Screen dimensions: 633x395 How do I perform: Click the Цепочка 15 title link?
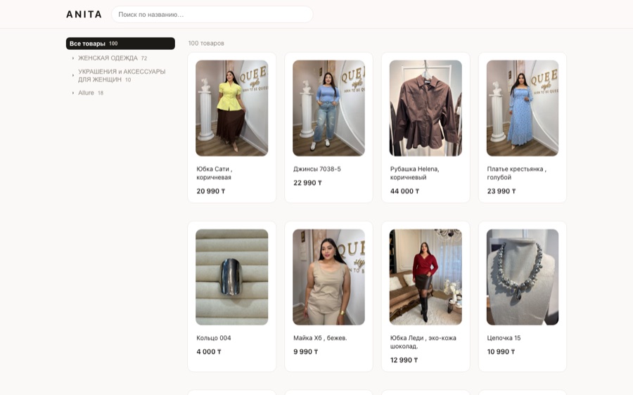point(504,338)
